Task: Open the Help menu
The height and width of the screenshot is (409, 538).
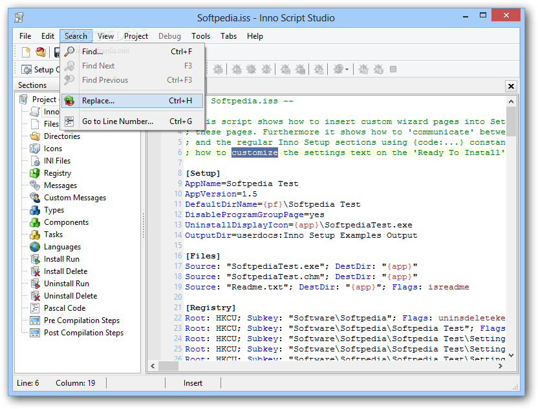Action: [x=255, y=36]
